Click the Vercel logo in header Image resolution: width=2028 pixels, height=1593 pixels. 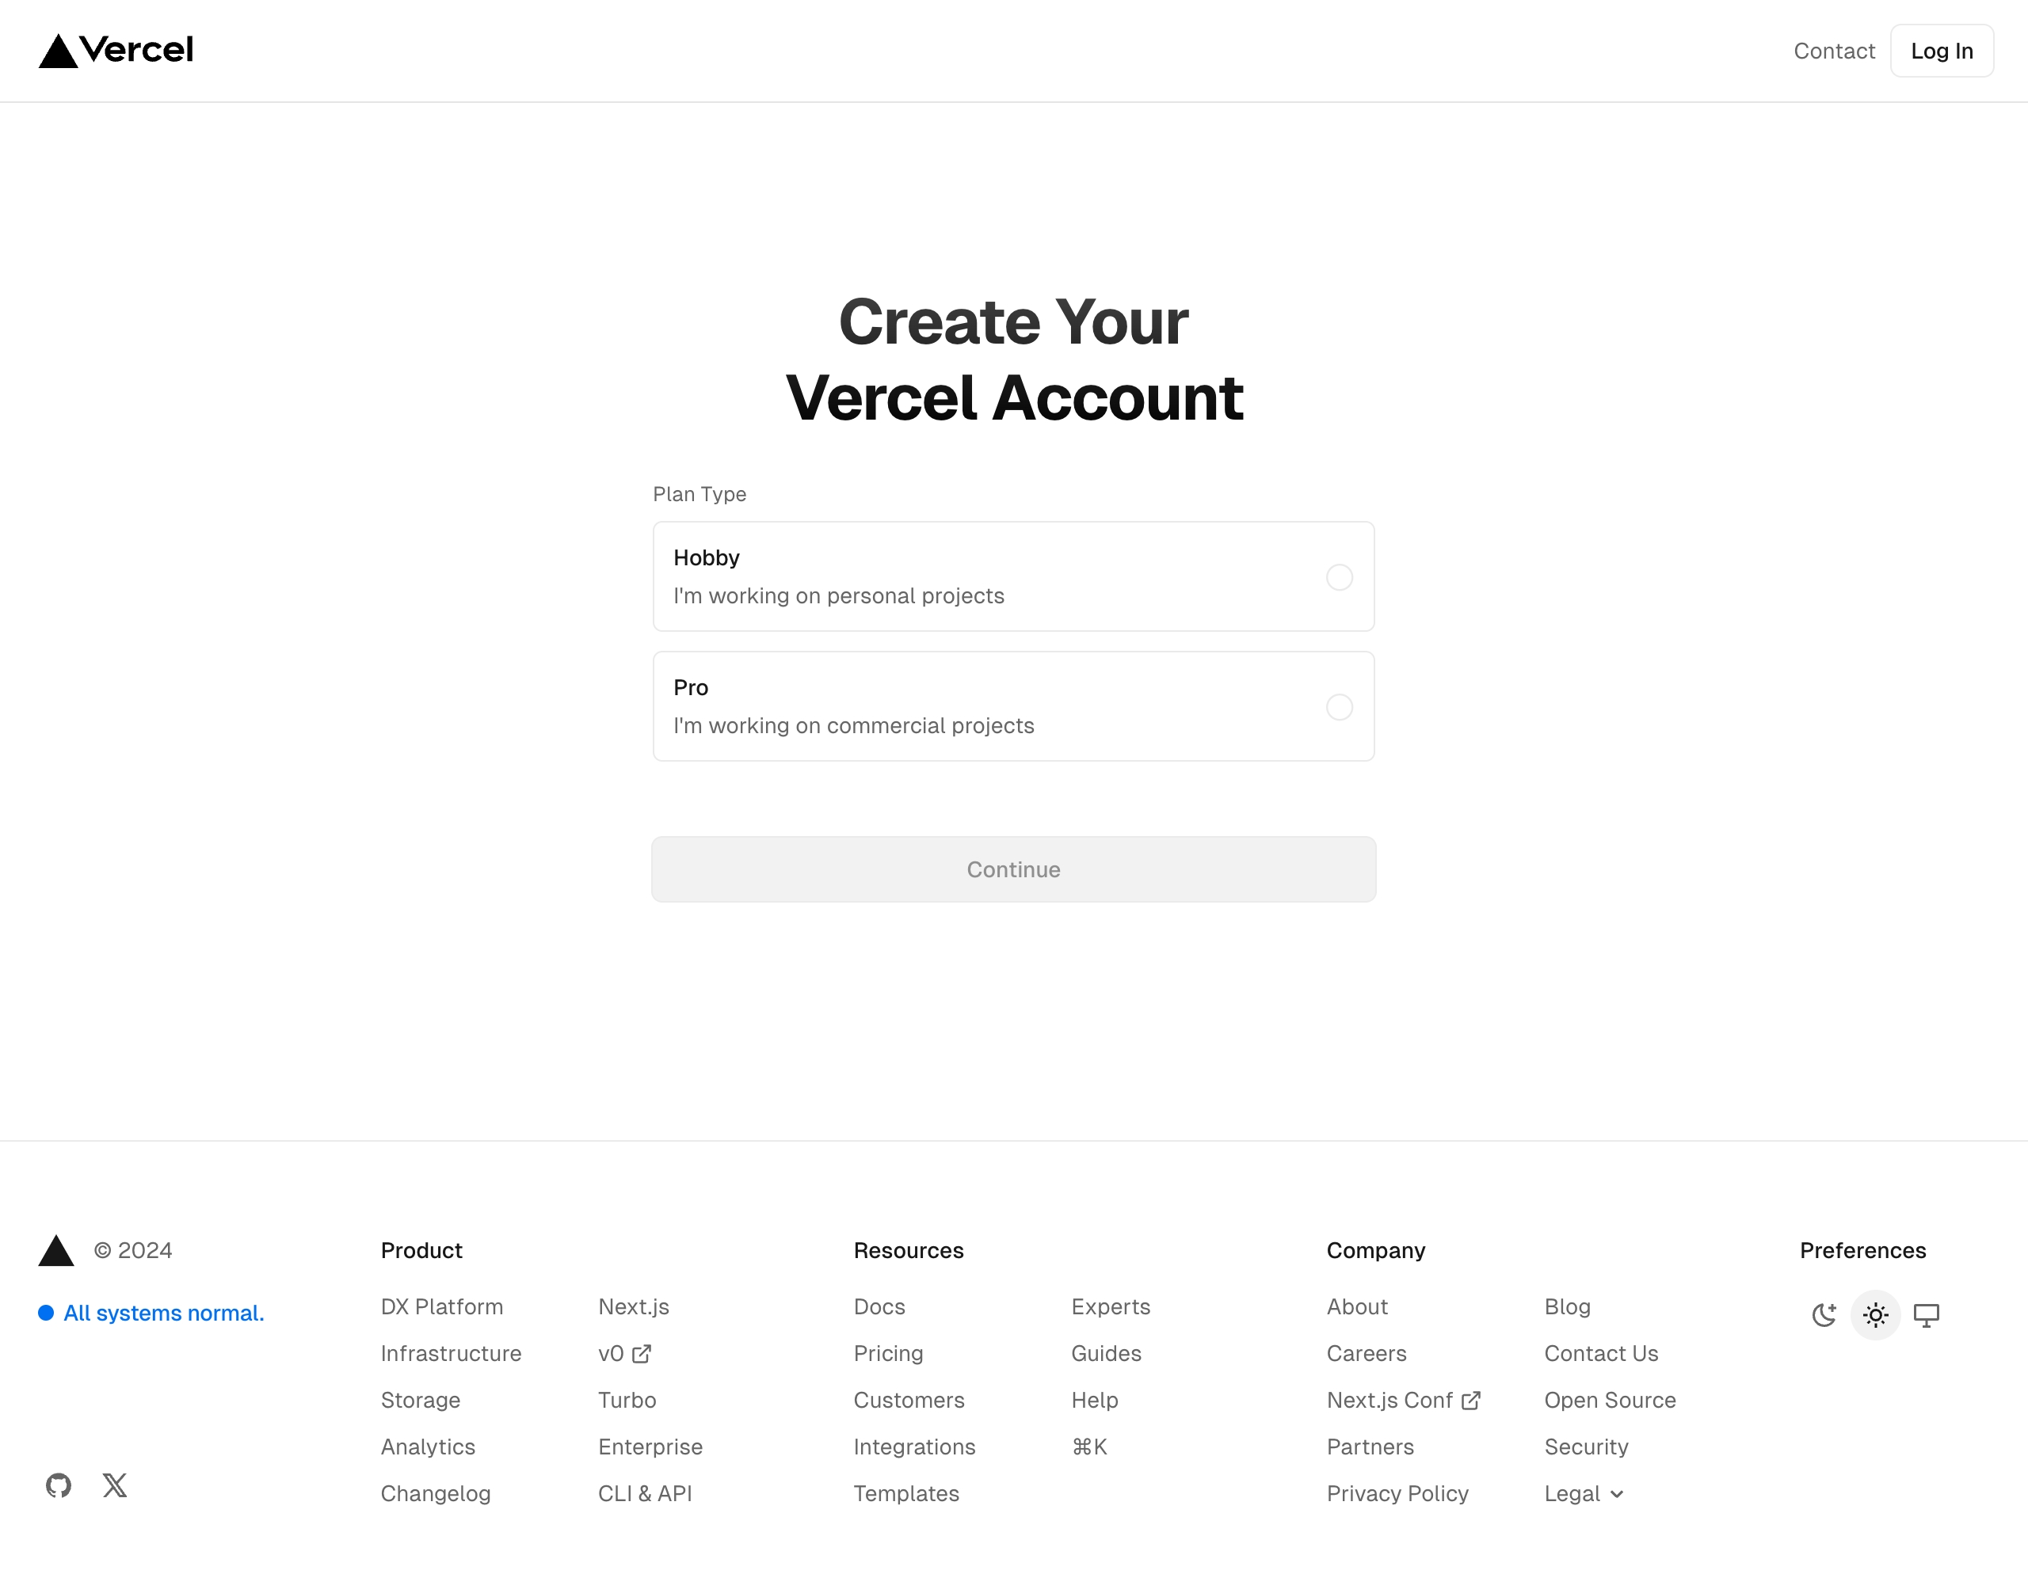pyautogui.click(x=116, y=51)
